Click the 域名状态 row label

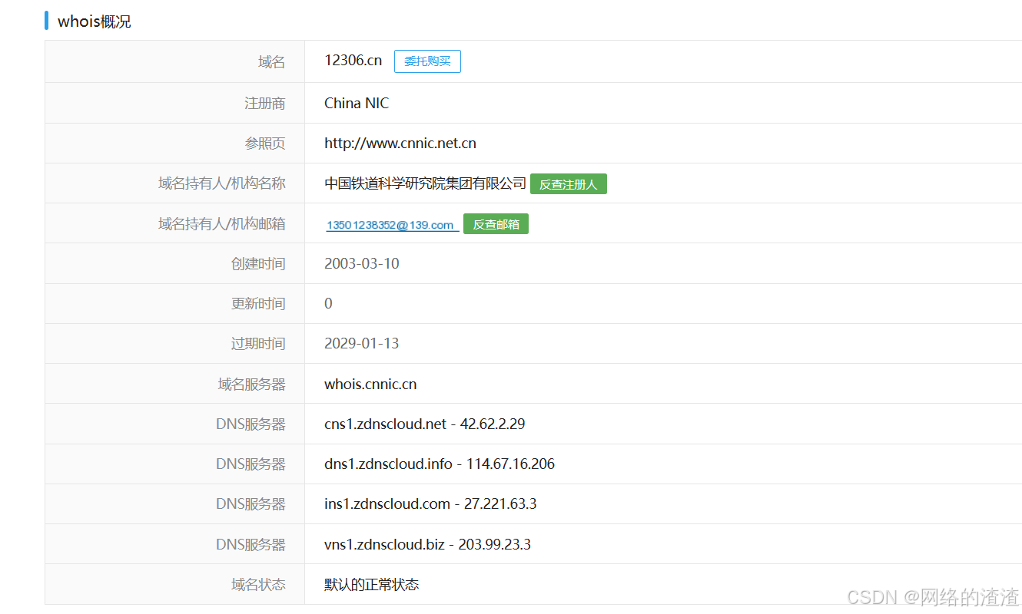point(258,585)
